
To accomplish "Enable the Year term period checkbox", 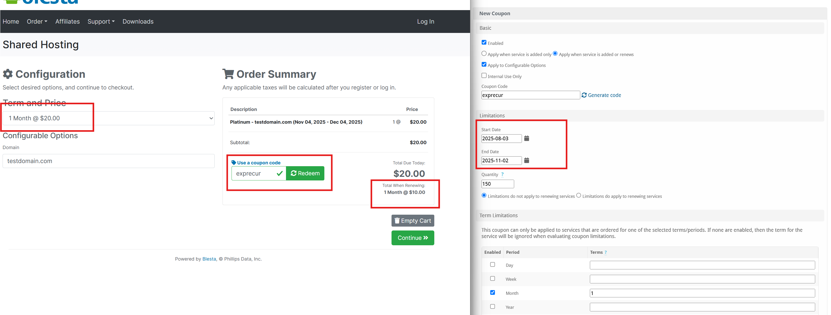I will pyautogui.click(x=492, y=306).
